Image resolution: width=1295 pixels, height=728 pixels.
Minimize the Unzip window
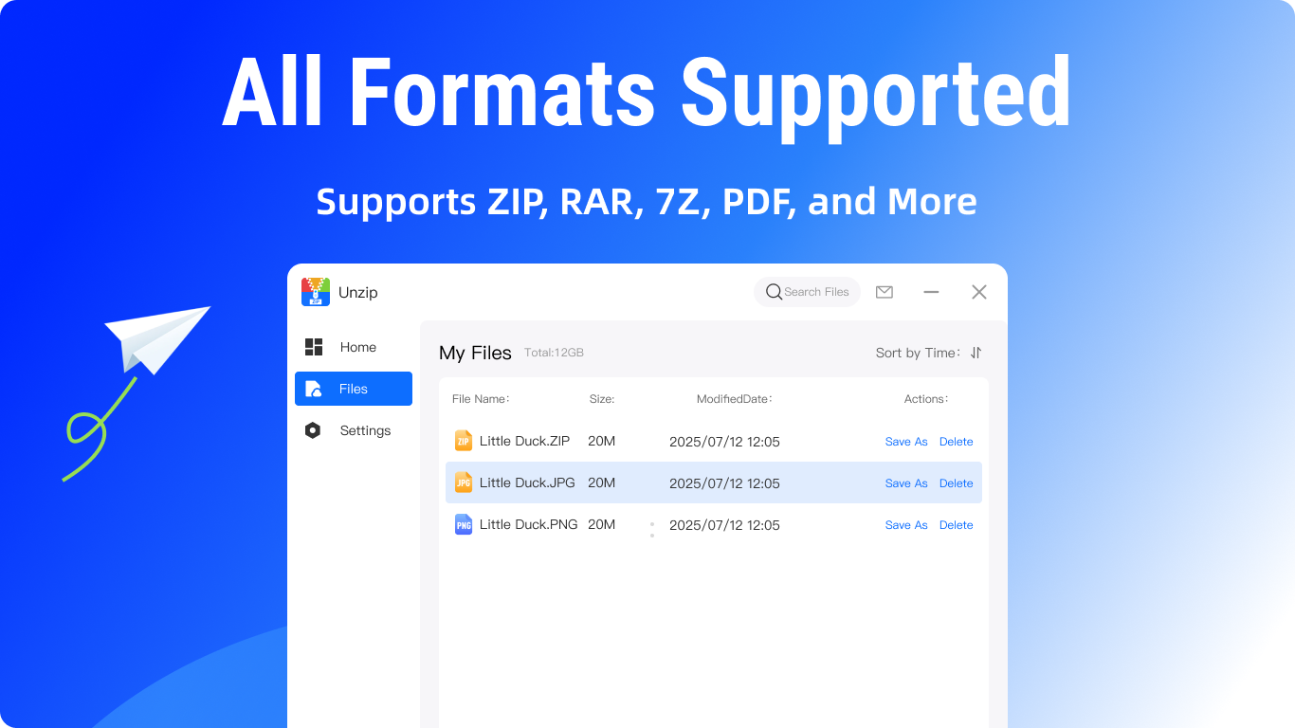point(931,292)
